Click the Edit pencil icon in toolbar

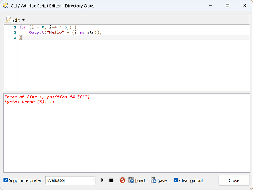(x=8, y=20)
